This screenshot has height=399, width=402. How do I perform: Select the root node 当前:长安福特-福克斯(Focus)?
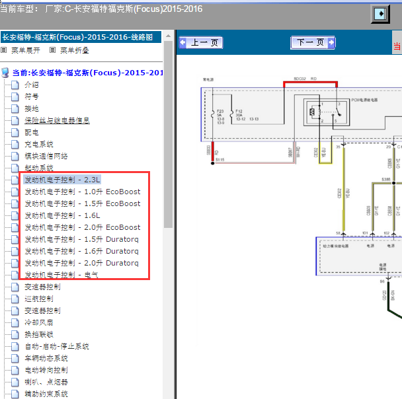pos(87,73)
